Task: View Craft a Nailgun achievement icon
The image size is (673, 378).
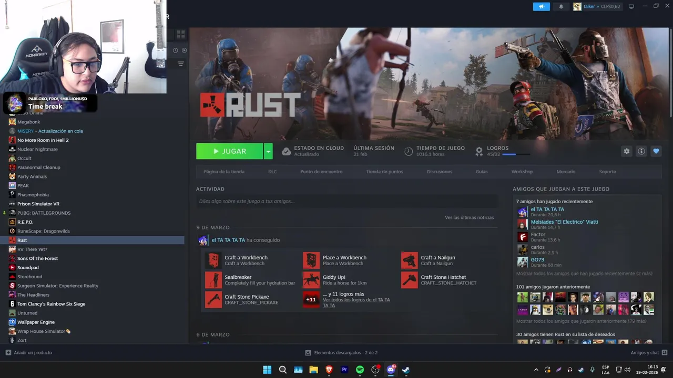Action: [410, 260]
